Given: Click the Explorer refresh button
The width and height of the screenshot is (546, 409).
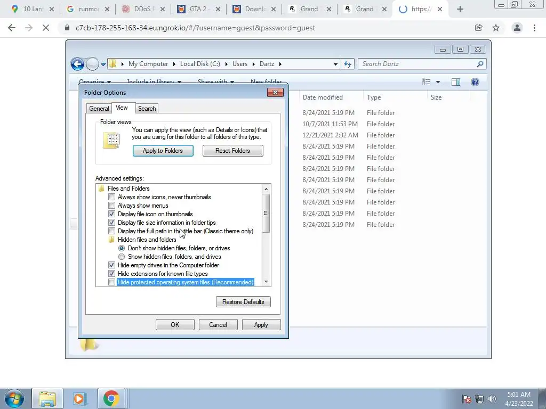Looking at the screenshot, I should coord(348,64).
